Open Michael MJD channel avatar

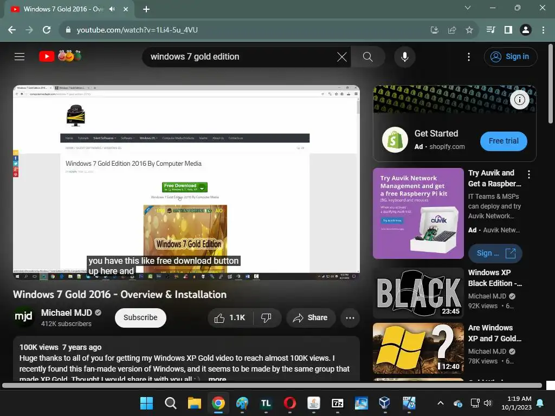23,317
